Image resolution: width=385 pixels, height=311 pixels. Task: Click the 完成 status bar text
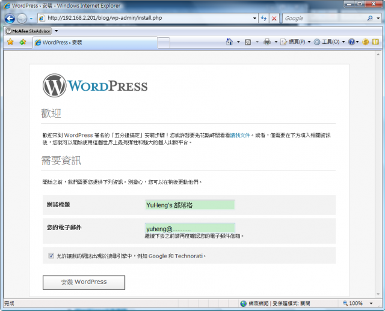10,303
